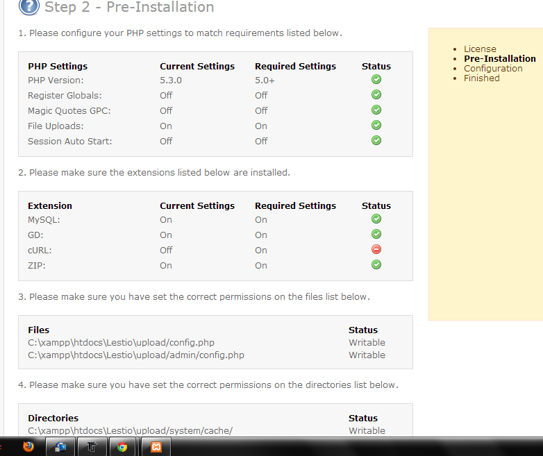Click the green status check for Magic Quotes GPC
Viewport: 543px width, 456px height.
pos(376,110)
